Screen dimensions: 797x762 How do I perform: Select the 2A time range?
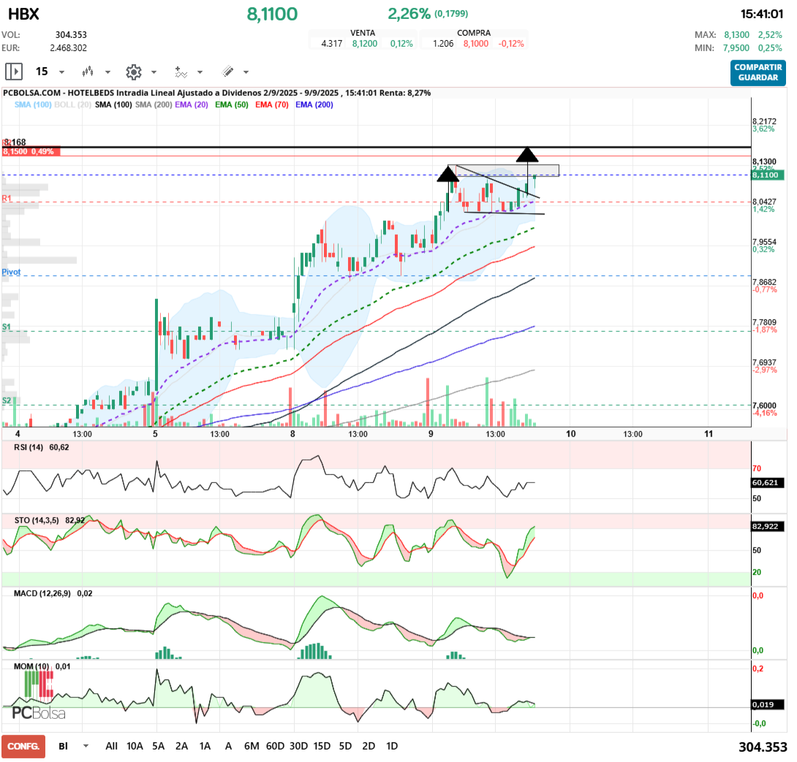pos(181,746)
